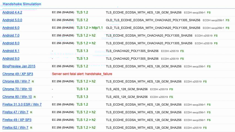Image resolution: width=235 pixels, height=132 pixels.
Task: Open the Android 5.0.0 client link
Action: click(12, 20)
